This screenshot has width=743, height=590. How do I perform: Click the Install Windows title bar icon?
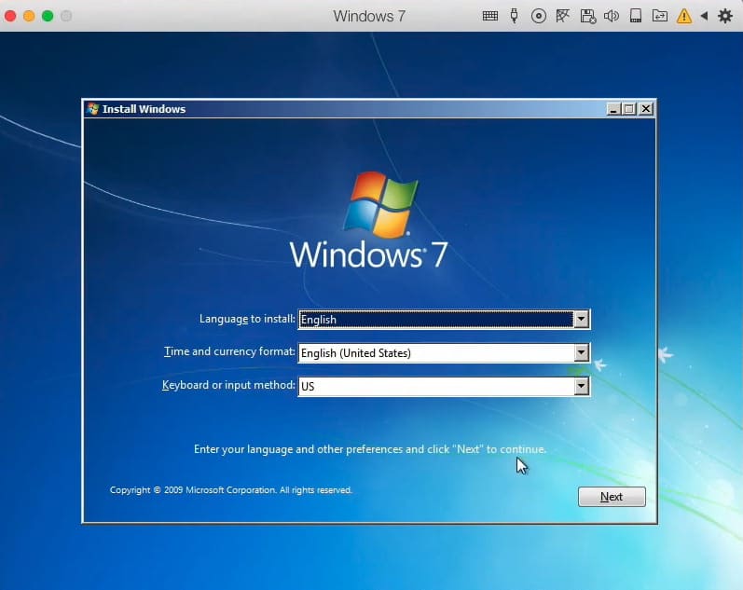[x=92, y=109]
